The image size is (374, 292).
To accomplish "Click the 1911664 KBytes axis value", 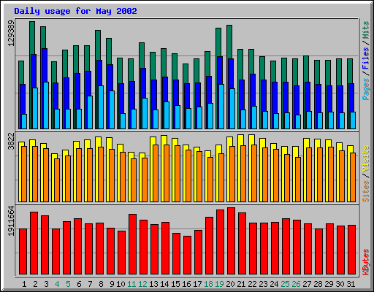I will click(x=11, y=221).
